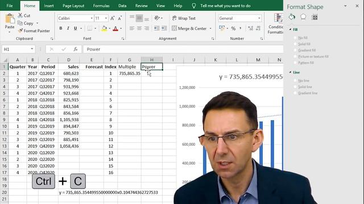This screenshot has height=204, width=364.
Task: Collapse the Fill section
Action: (290, 29)
